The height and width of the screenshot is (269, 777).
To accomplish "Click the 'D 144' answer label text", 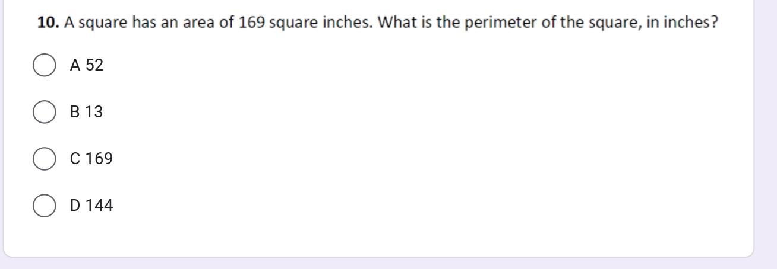I will click(x=91, y=206).
